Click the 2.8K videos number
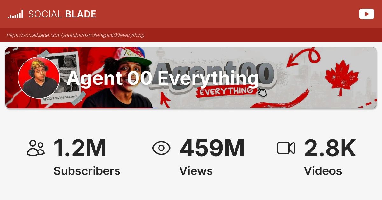 pyautogui.click(x=330, y=148)
